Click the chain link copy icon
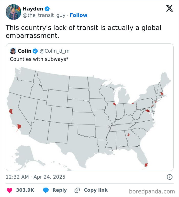The width and height of the screenshot is (179, 197). coord(77,190)
